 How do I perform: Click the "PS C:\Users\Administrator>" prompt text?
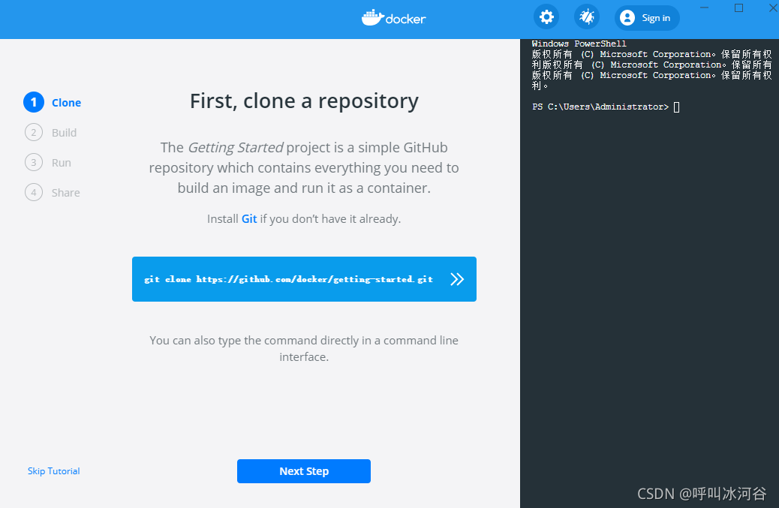pos(600,107)
